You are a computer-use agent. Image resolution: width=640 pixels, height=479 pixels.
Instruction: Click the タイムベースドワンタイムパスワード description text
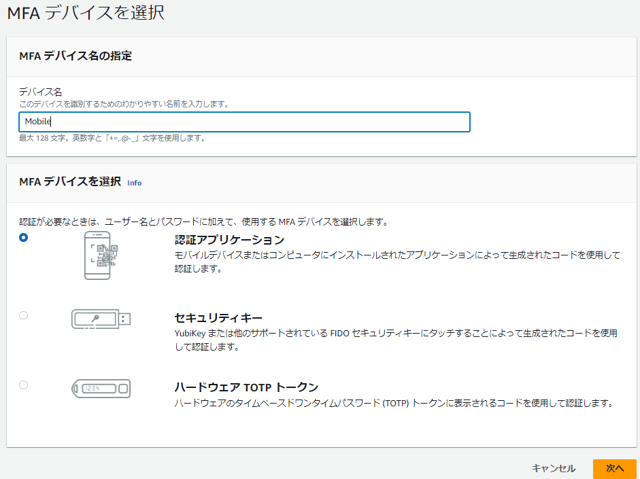(394, 404)
